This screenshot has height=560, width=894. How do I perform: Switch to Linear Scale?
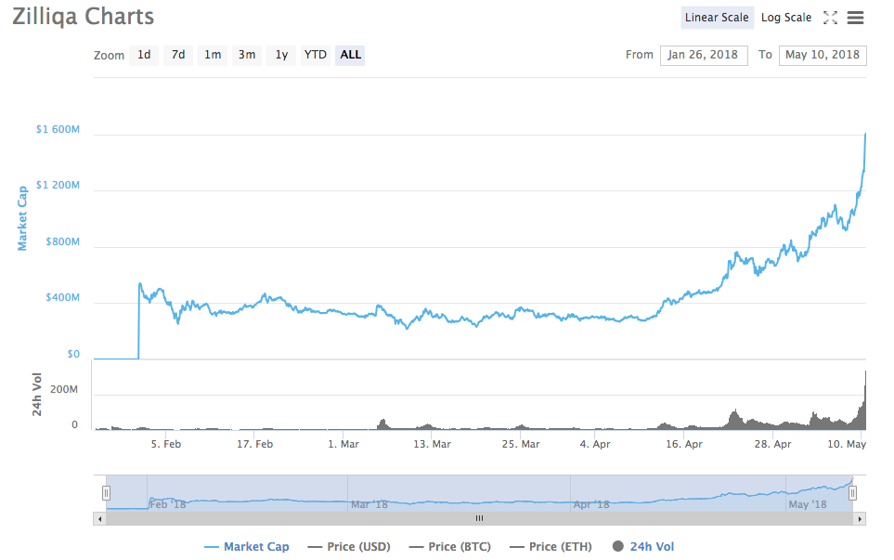tap(717, 18)
